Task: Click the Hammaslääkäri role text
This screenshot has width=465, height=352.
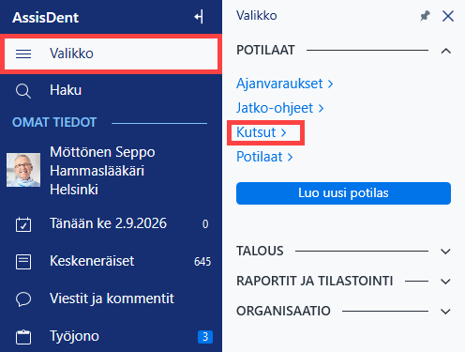Action: (97, 171)
